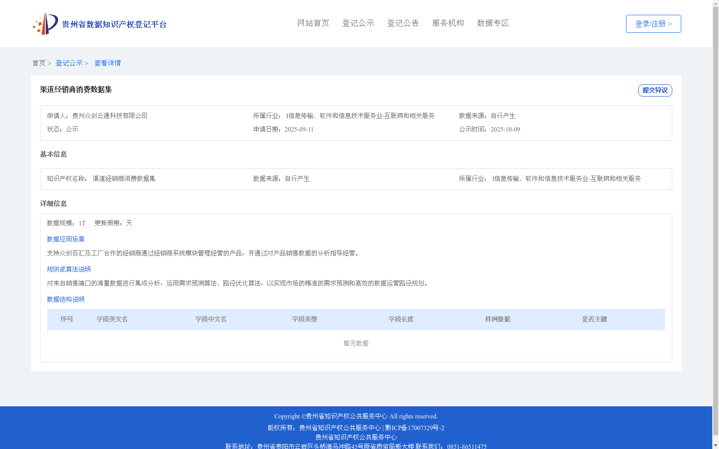This screenshot has width=719, height=449.
Task: Open the 数据专区 navigation item
Action: 493,23
